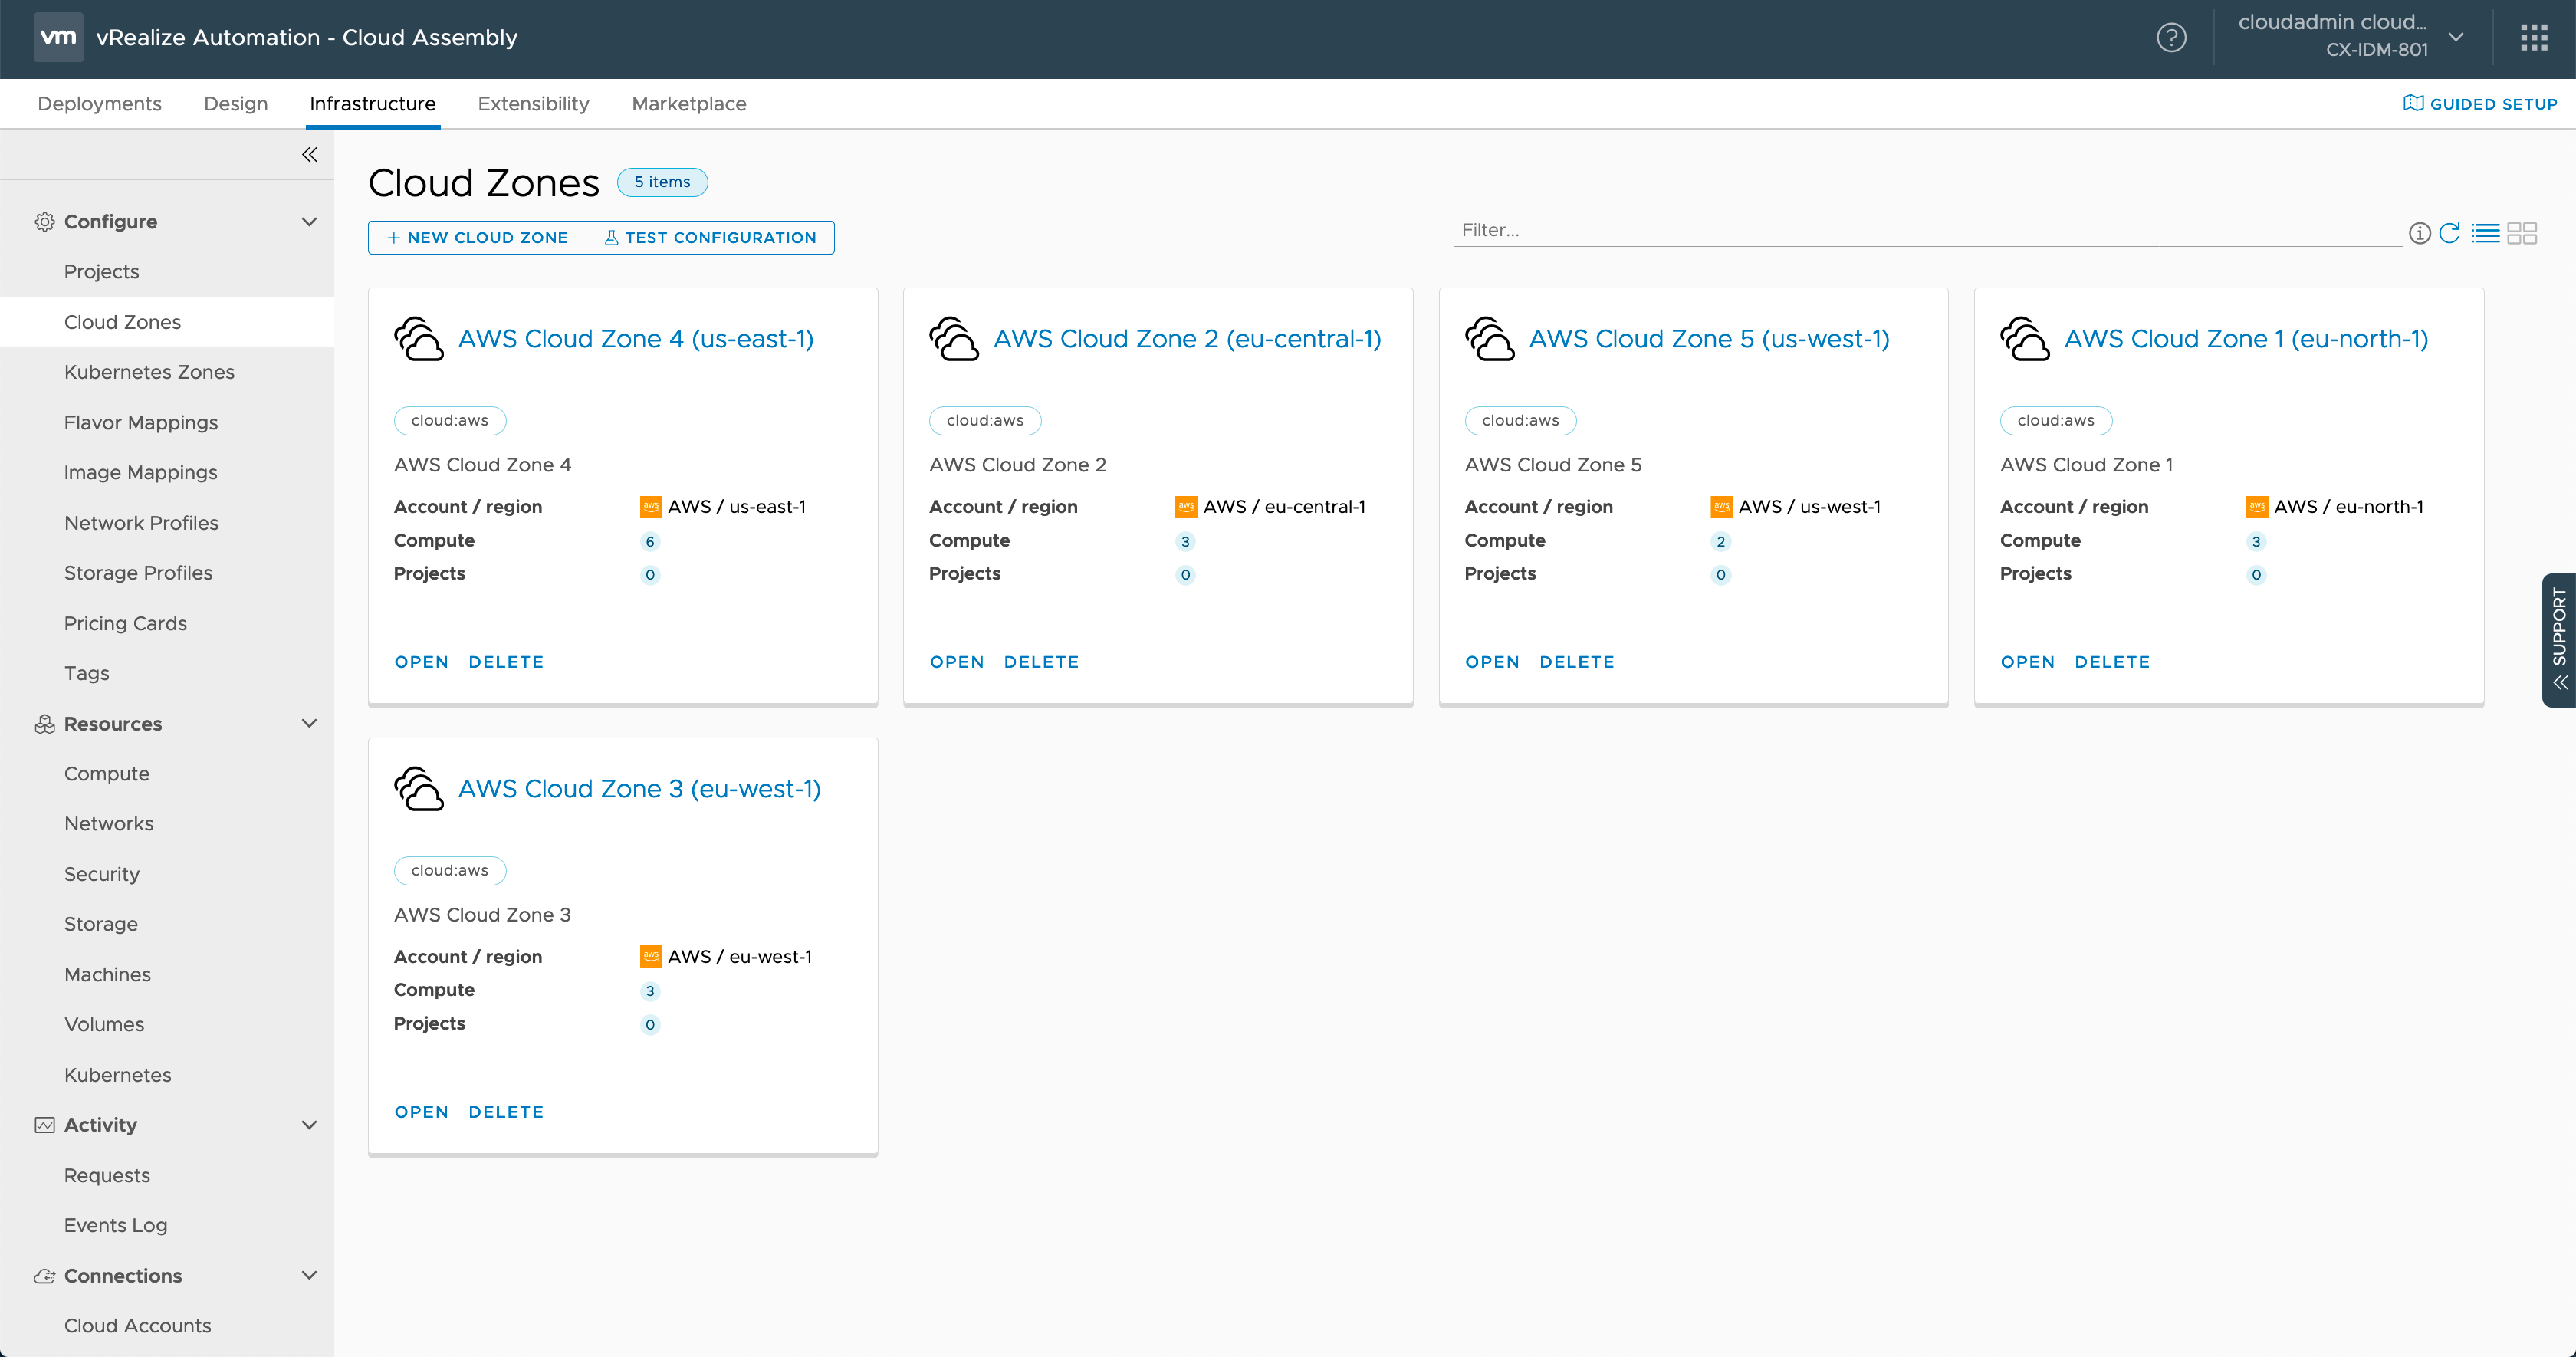Screen dimensions: 2576x1357
Task: Collapse the Configure section
Action: 309,222
